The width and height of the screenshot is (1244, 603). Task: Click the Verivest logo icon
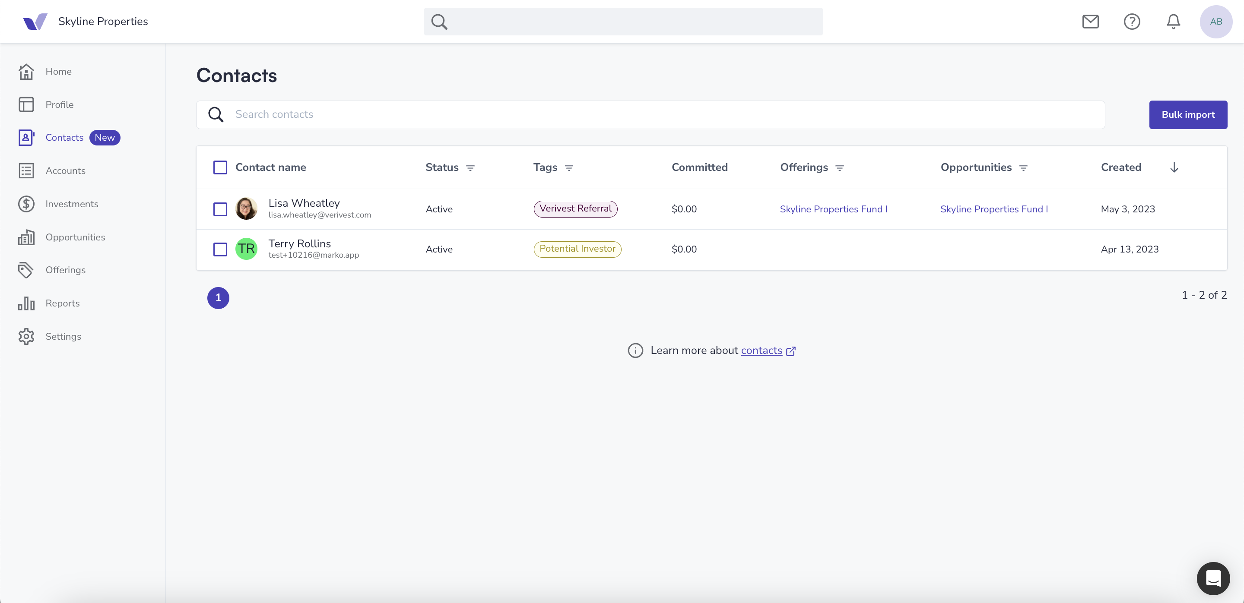(x=35, y=21)
